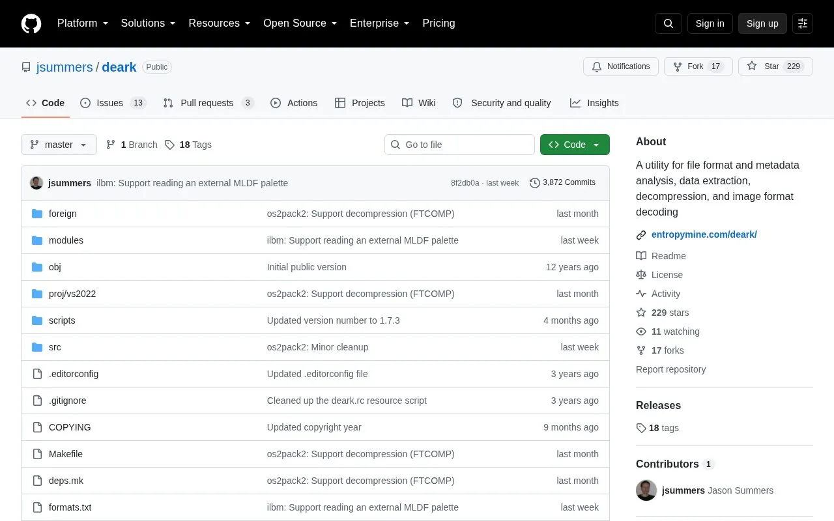Click the Makefile file icon

(x=37, y=454)
